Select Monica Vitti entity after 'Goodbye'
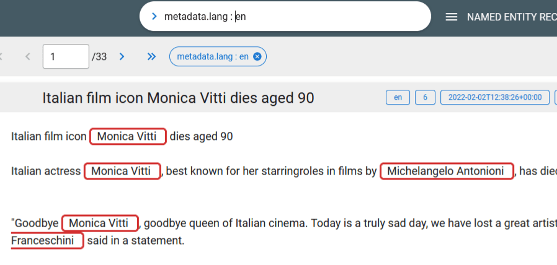This screenshot has width=557, height=265. click(100, 223)
